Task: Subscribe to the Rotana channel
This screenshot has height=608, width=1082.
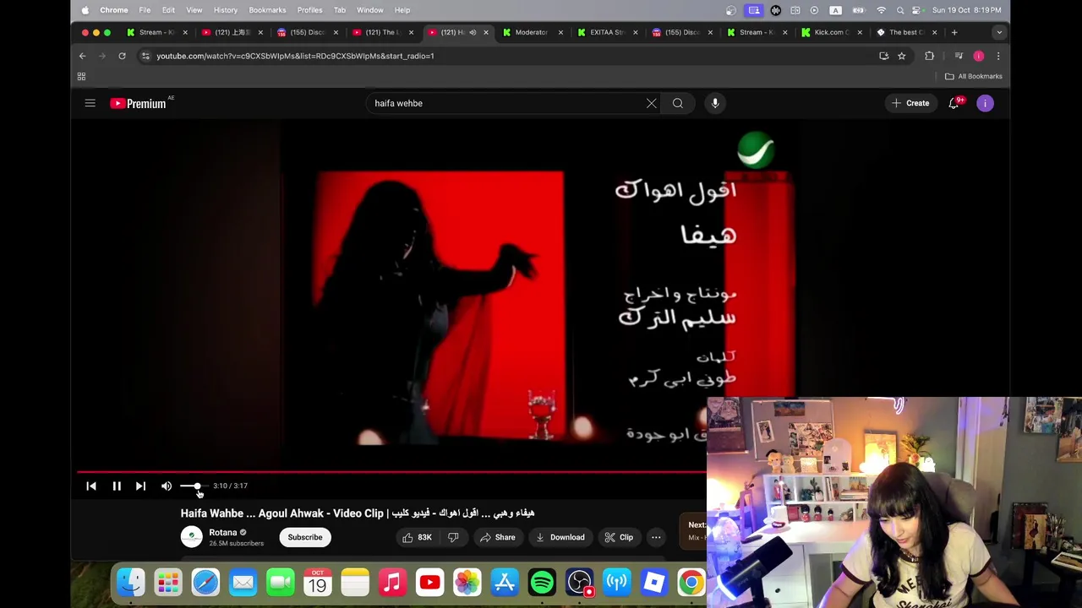Action: click(x=305, y=537)
